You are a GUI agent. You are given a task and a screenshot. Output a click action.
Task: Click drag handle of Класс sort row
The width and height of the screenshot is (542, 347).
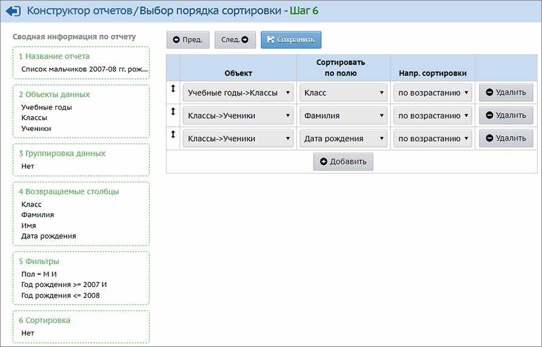click(173, 88)
